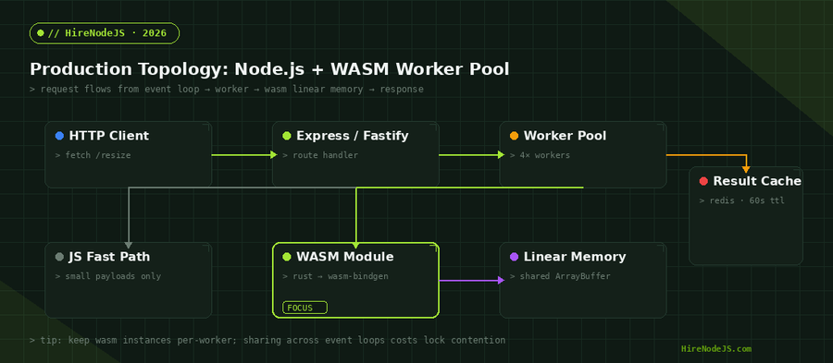Select the Production Topology title text
Viewport: 833px width, 363px height.
tap(269, 69)
